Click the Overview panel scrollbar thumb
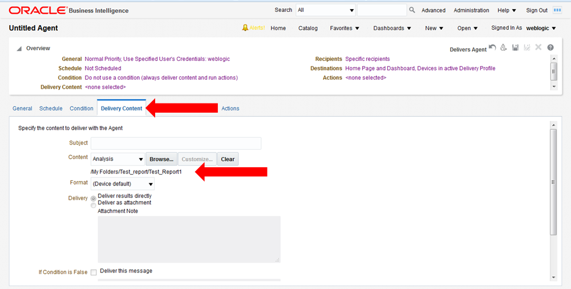This screenshot has width=571, height=289. click(x=554, y=71)
